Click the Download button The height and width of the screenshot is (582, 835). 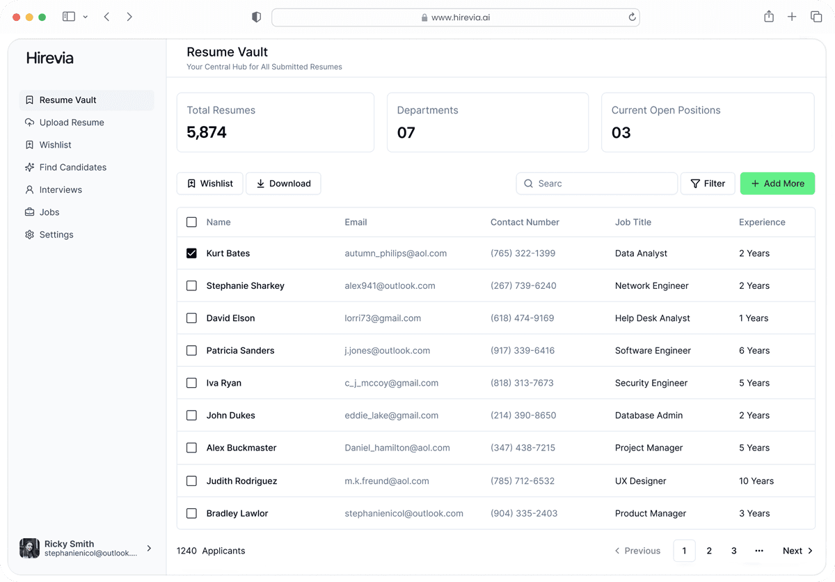tap(283, 184)
